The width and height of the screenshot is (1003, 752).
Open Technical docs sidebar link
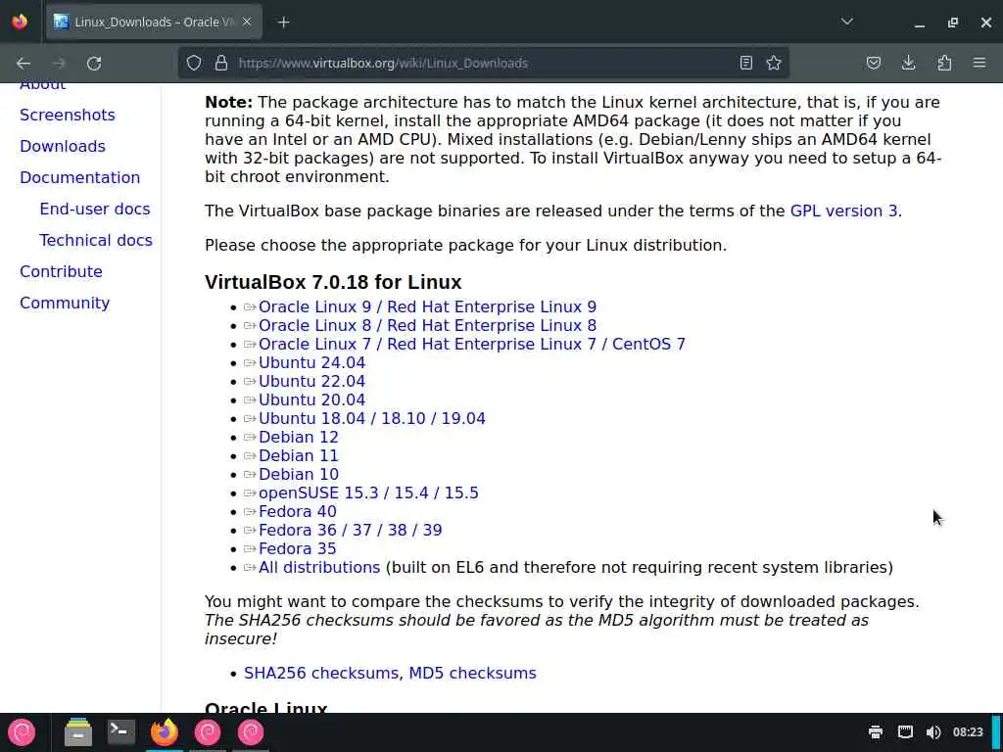coord(96,240)
